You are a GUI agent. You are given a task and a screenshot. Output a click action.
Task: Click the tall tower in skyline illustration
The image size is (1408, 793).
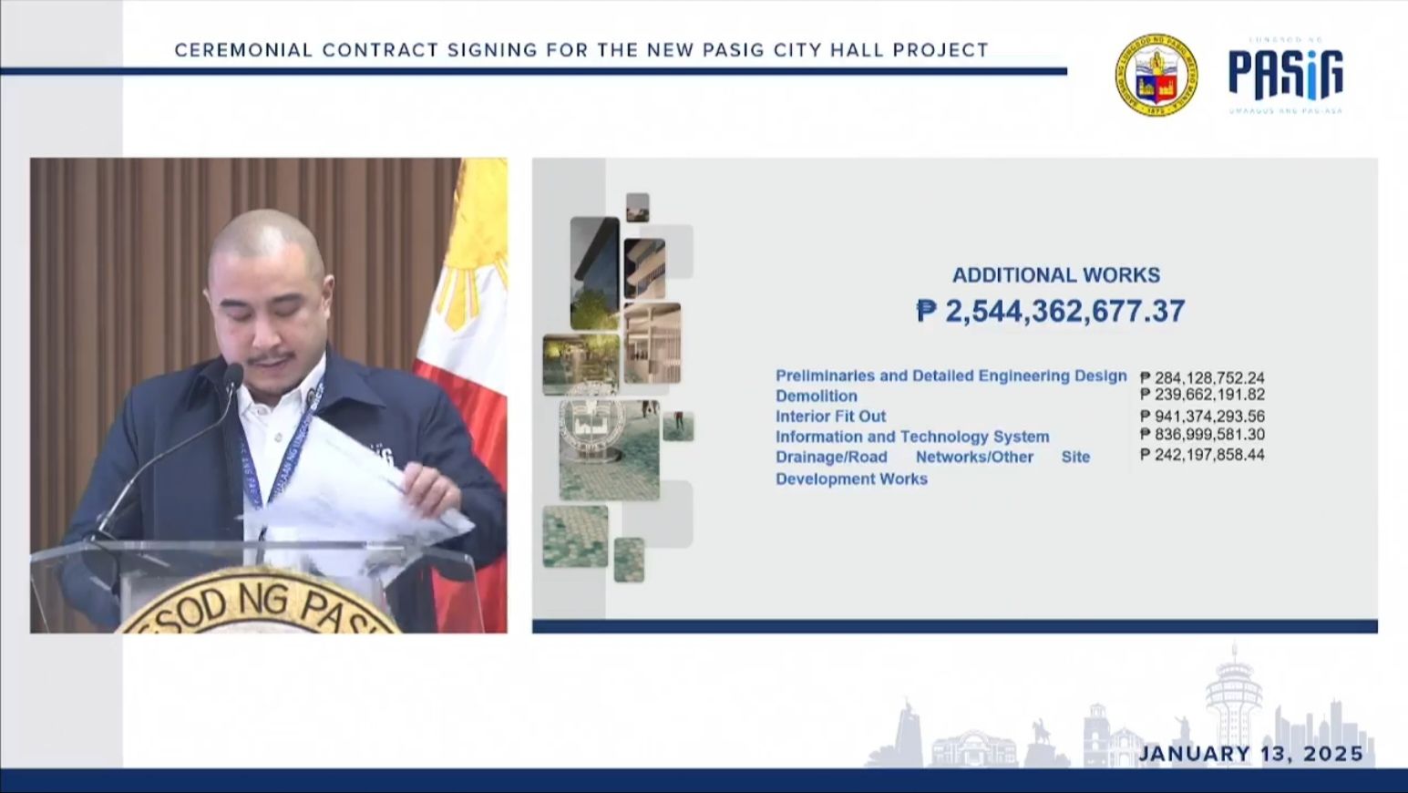[x=1233, y=702]
